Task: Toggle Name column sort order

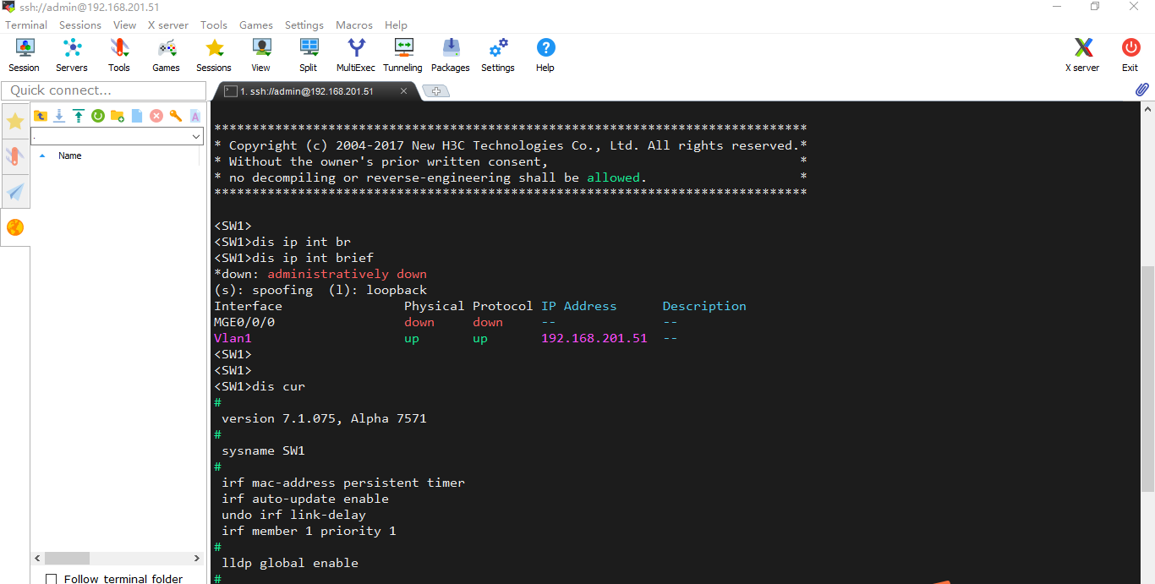Action: click(x=70, y=156)
